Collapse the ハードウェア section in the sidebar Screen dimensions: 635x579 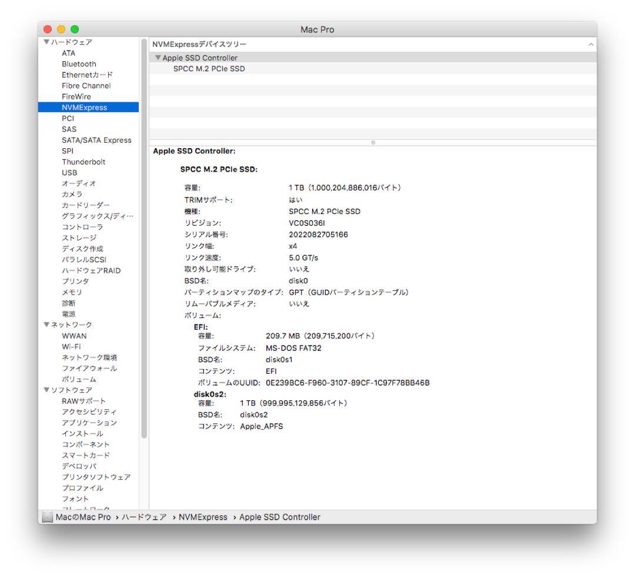45,42
